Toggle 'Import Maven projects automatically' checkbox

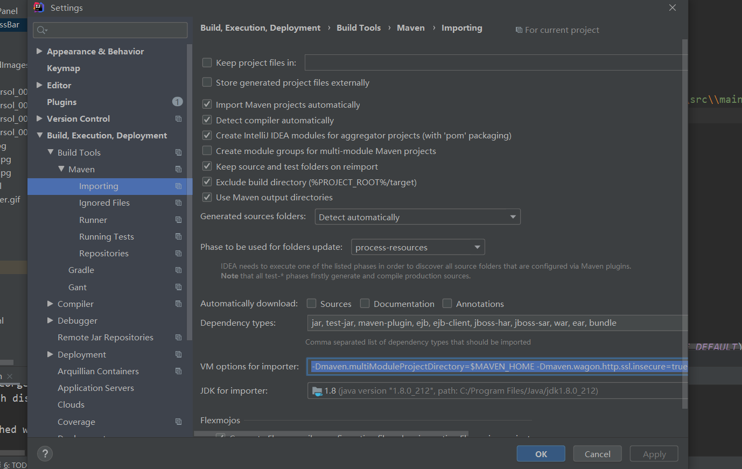point(207,104)
